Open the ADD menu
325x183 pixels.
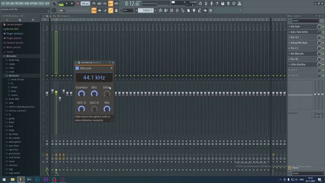point(12,4)
